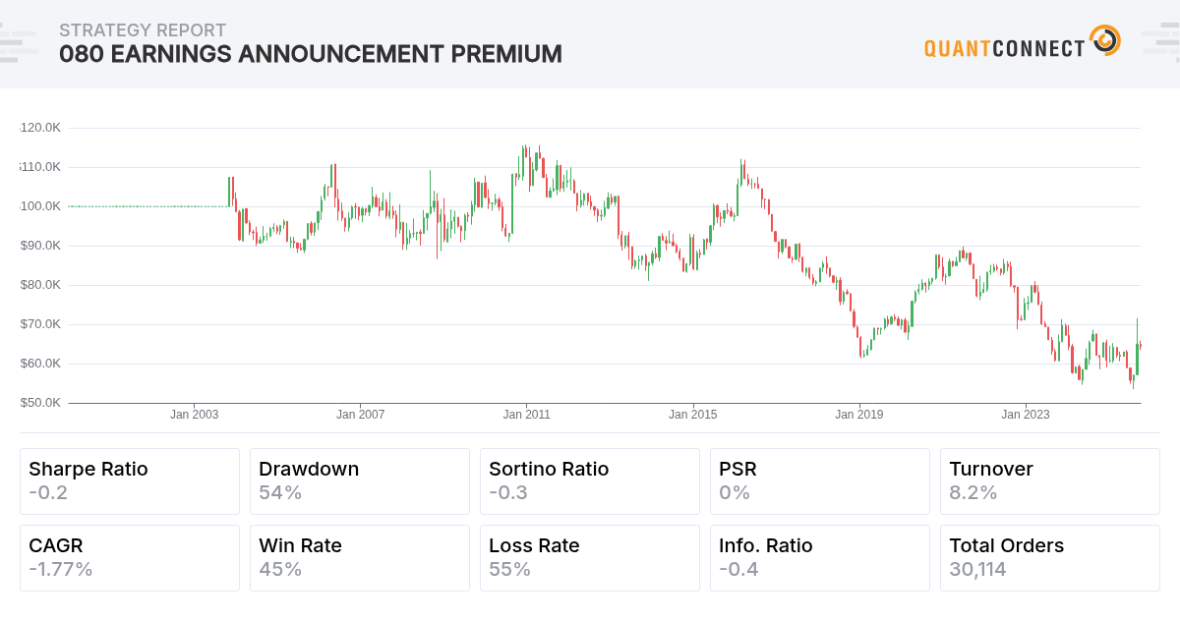Click the $90.0K y-axis label
The width and height of the screenshot is (1180, 621).
[x=40, y=246]
